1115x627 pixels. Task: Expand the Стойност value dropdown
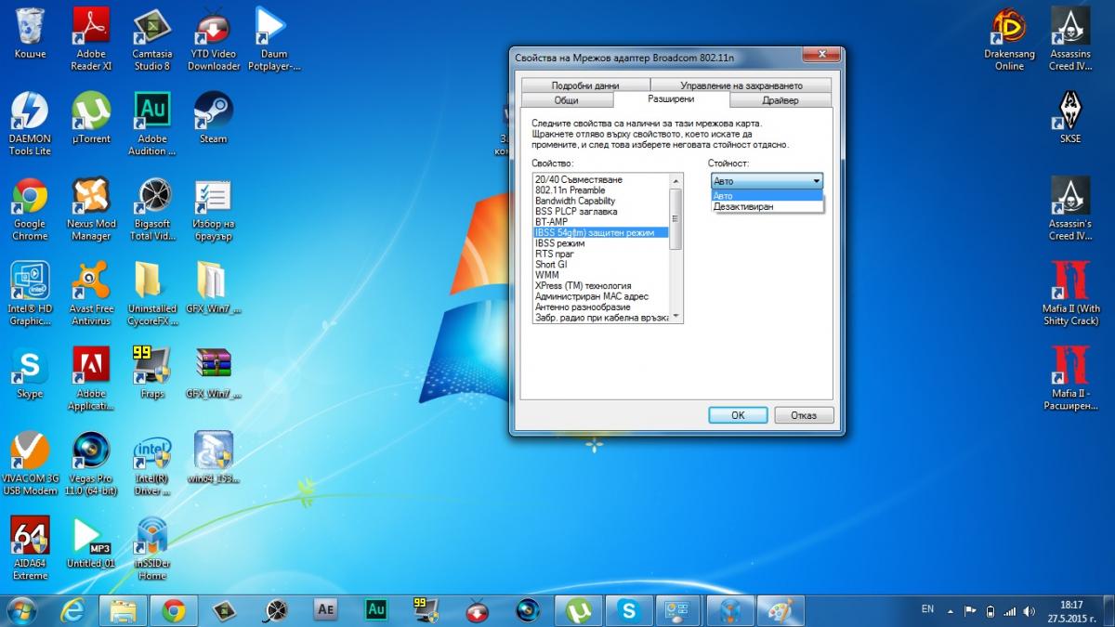pos(767,181)
